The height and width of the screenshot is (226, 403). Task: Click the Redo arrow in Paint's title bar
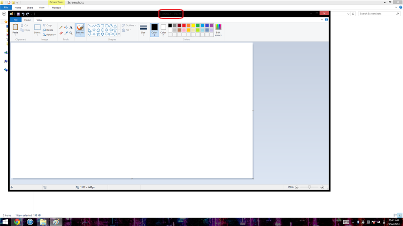tap(27, 14)
